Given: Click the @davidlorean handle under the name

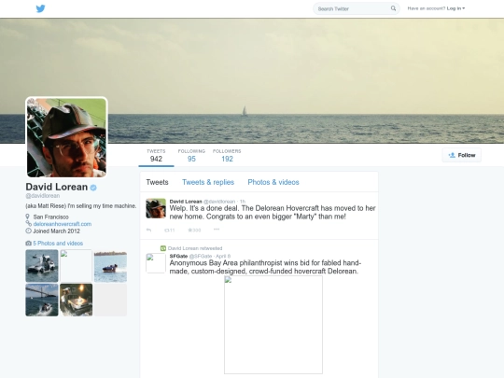Looking at the screenshot, I should coord(43,196).
